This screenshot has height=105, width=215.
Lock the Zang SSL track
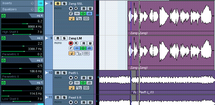click(79, 19)
